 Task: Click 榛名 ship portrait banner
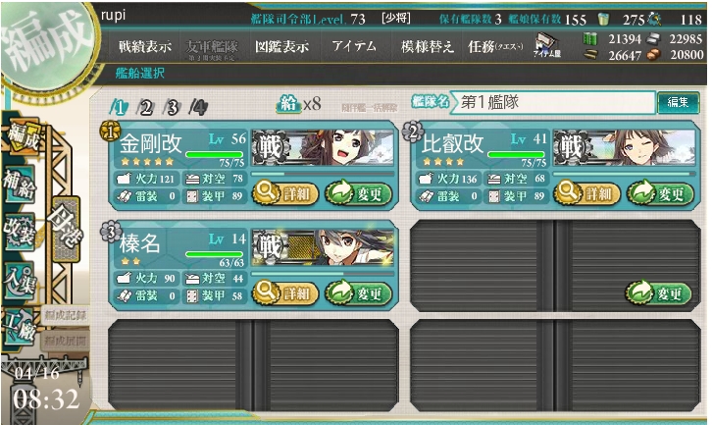[323, 247]
